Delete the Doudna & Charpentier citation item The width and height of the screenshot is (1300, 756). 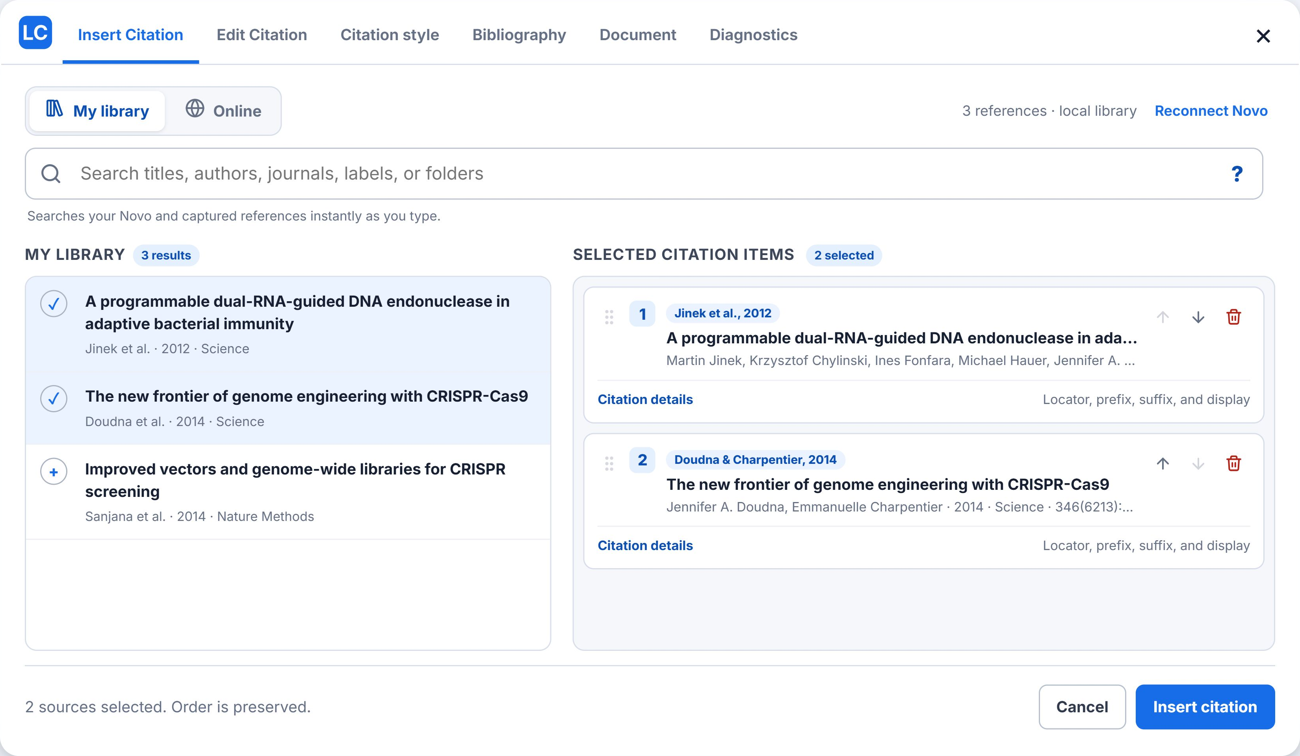(x=1233, y=463)
